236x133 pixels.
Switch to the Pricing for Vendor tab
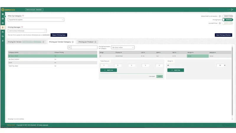click(26, 42)
